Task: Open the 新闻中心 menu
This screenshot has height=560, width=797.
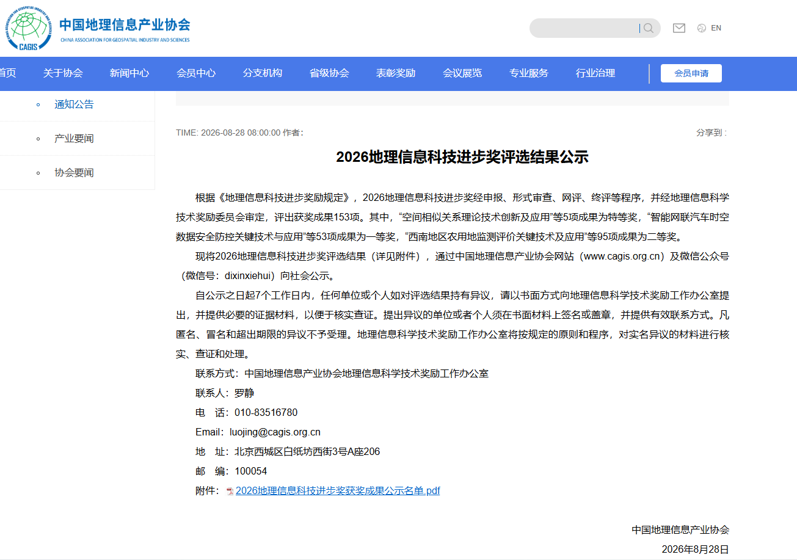Action: coord(129,73)
